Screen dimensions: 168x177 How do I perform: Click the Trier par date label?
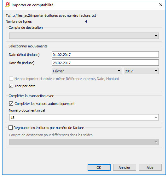click(x=25, y=86)
